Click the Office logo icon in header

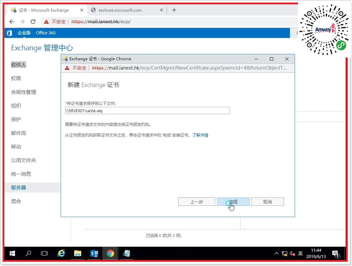[x=9, y=33]
